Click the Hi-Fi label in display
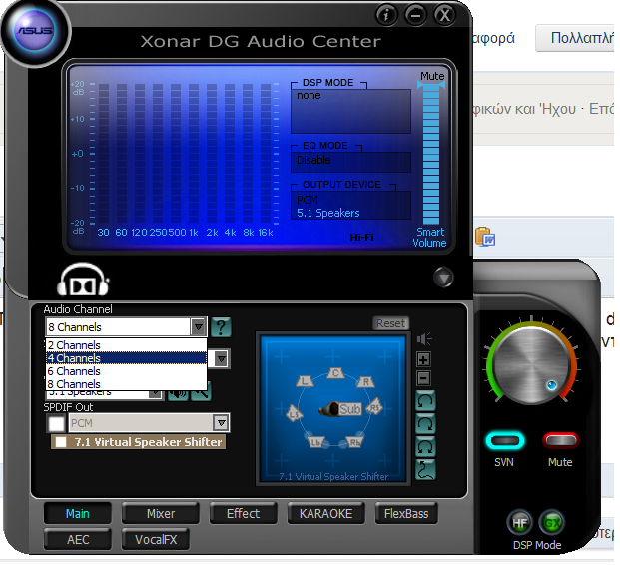The width and height of the screenshot is (620, 566). coord(361,238)
